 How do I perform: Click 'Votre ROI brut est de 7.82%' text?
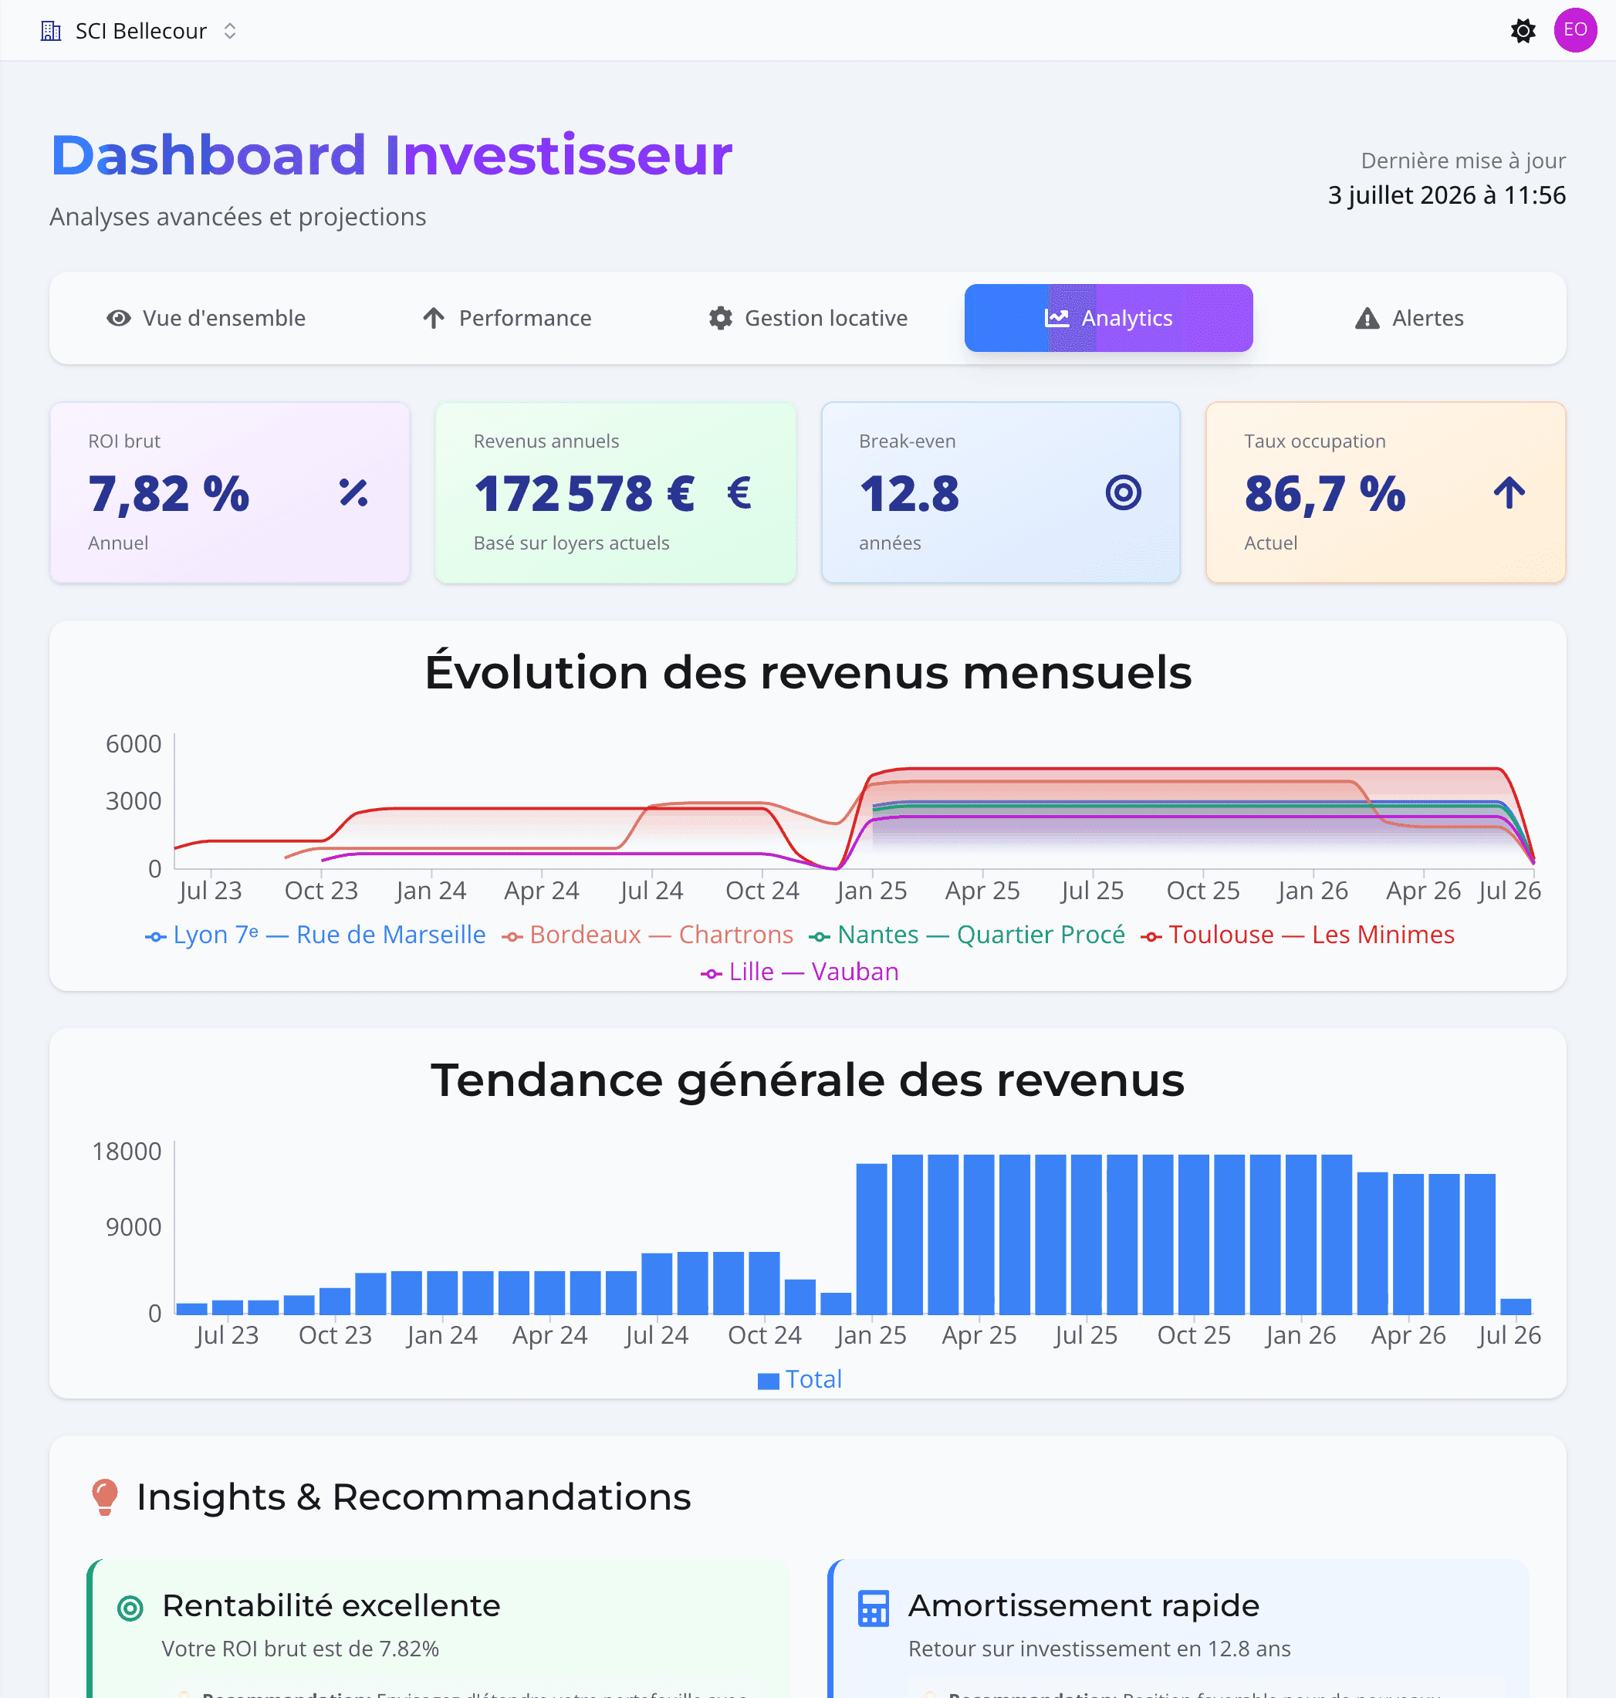(301, 1649)
